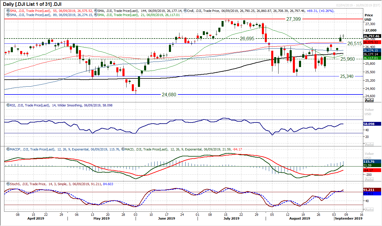Viewport: 382px width, 226px height.
Task: Toggle Auto scale on price axis
Action: pyautogui.click(x=369, y=100)
